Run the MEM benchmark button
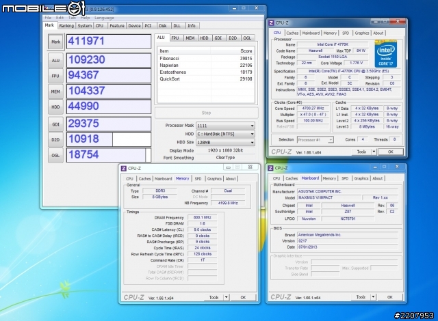Image resolution: width=438 pixels, height=321 pixels. tap(55, 92)
